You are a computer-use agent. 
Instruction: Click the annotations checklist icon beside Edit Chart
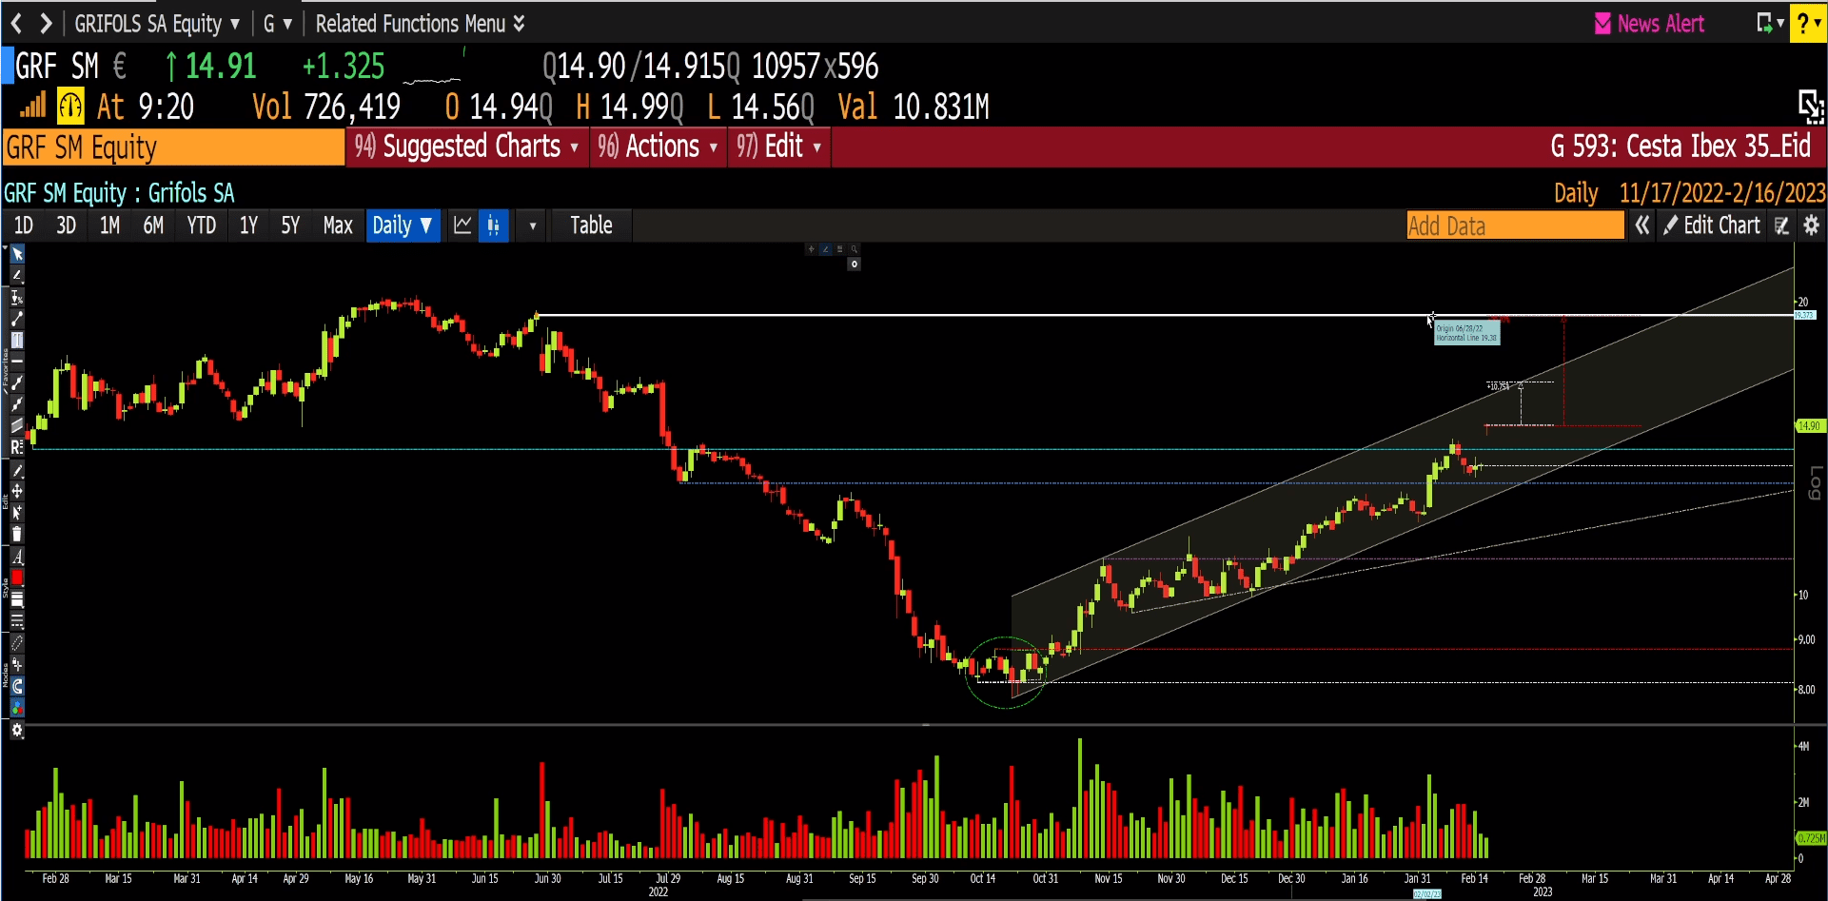[1782, 225]
